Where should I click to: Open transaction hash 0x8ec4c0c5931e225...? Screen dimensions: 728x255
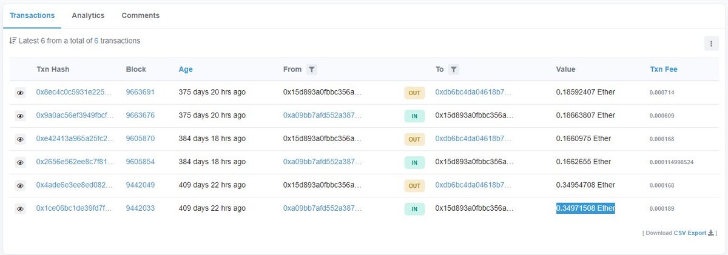(x=75, y=92)
